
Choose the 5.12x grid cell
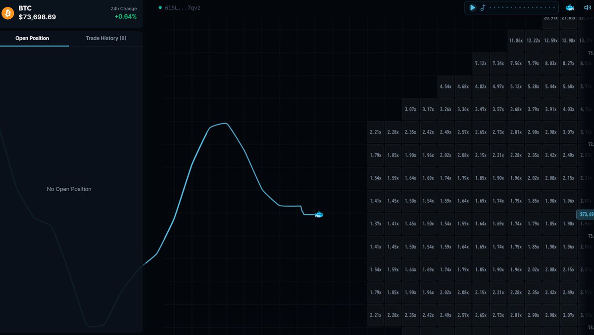point(516,86)
